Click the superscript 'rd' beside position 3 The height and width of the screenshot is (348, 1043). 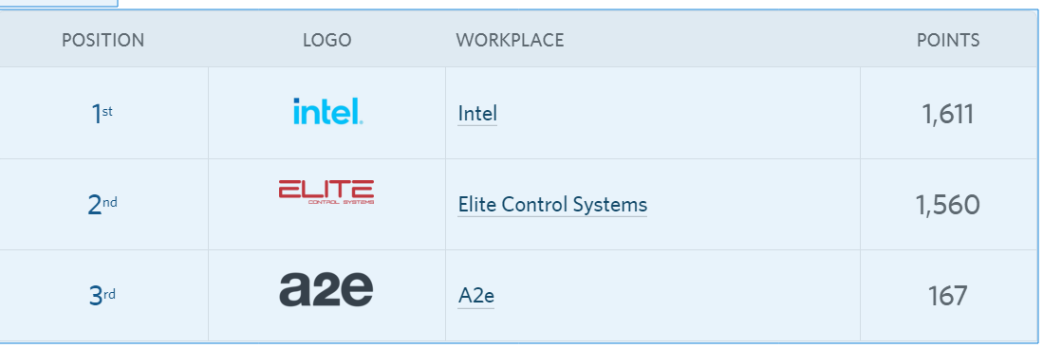[x=110, y=293]
